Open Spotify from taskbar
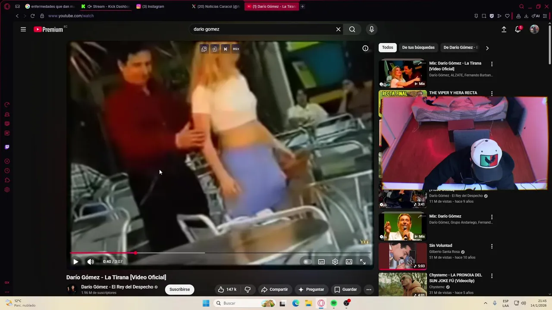Screen dimensions: 552x310 pyautogui.click(x=334, y=303)
